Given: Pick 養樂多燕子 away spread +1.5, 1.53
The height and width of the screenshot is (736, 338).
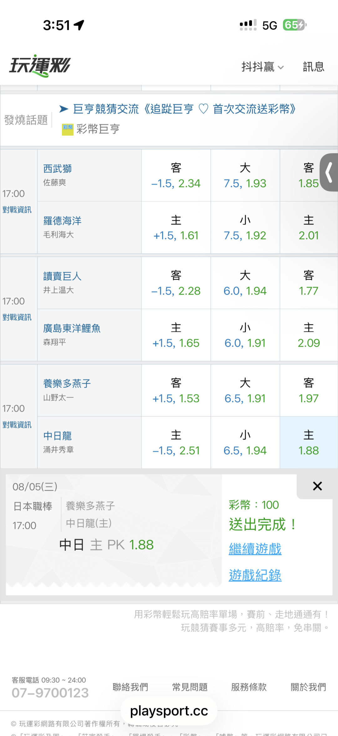Looking at the screenshot, I should pyautogui.click(x=176, y=390).
